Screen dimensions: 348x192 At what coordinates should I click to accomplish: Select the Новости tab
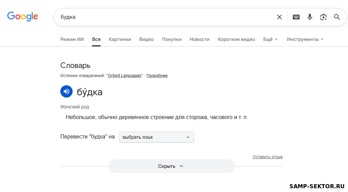click(199, 39)
